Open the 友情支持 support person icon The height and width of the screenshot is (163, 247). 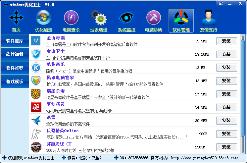point(209,18)
